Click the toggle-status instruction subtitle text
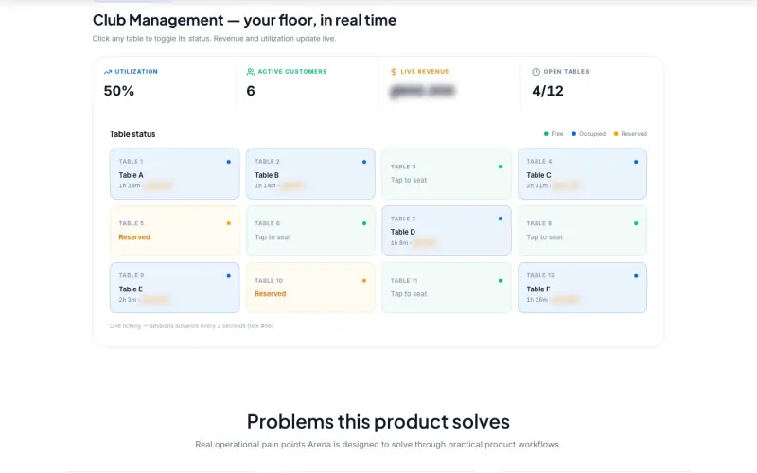This screenshot has height=473, width=757. 215,39
